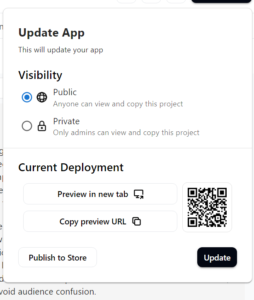Click "This will update your app" subtitle
254x300 pixels.
60,50
